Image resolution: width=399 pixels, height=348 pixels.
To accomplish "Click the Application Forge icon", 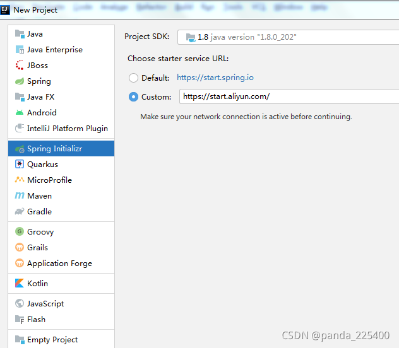I will coord(20,263).
